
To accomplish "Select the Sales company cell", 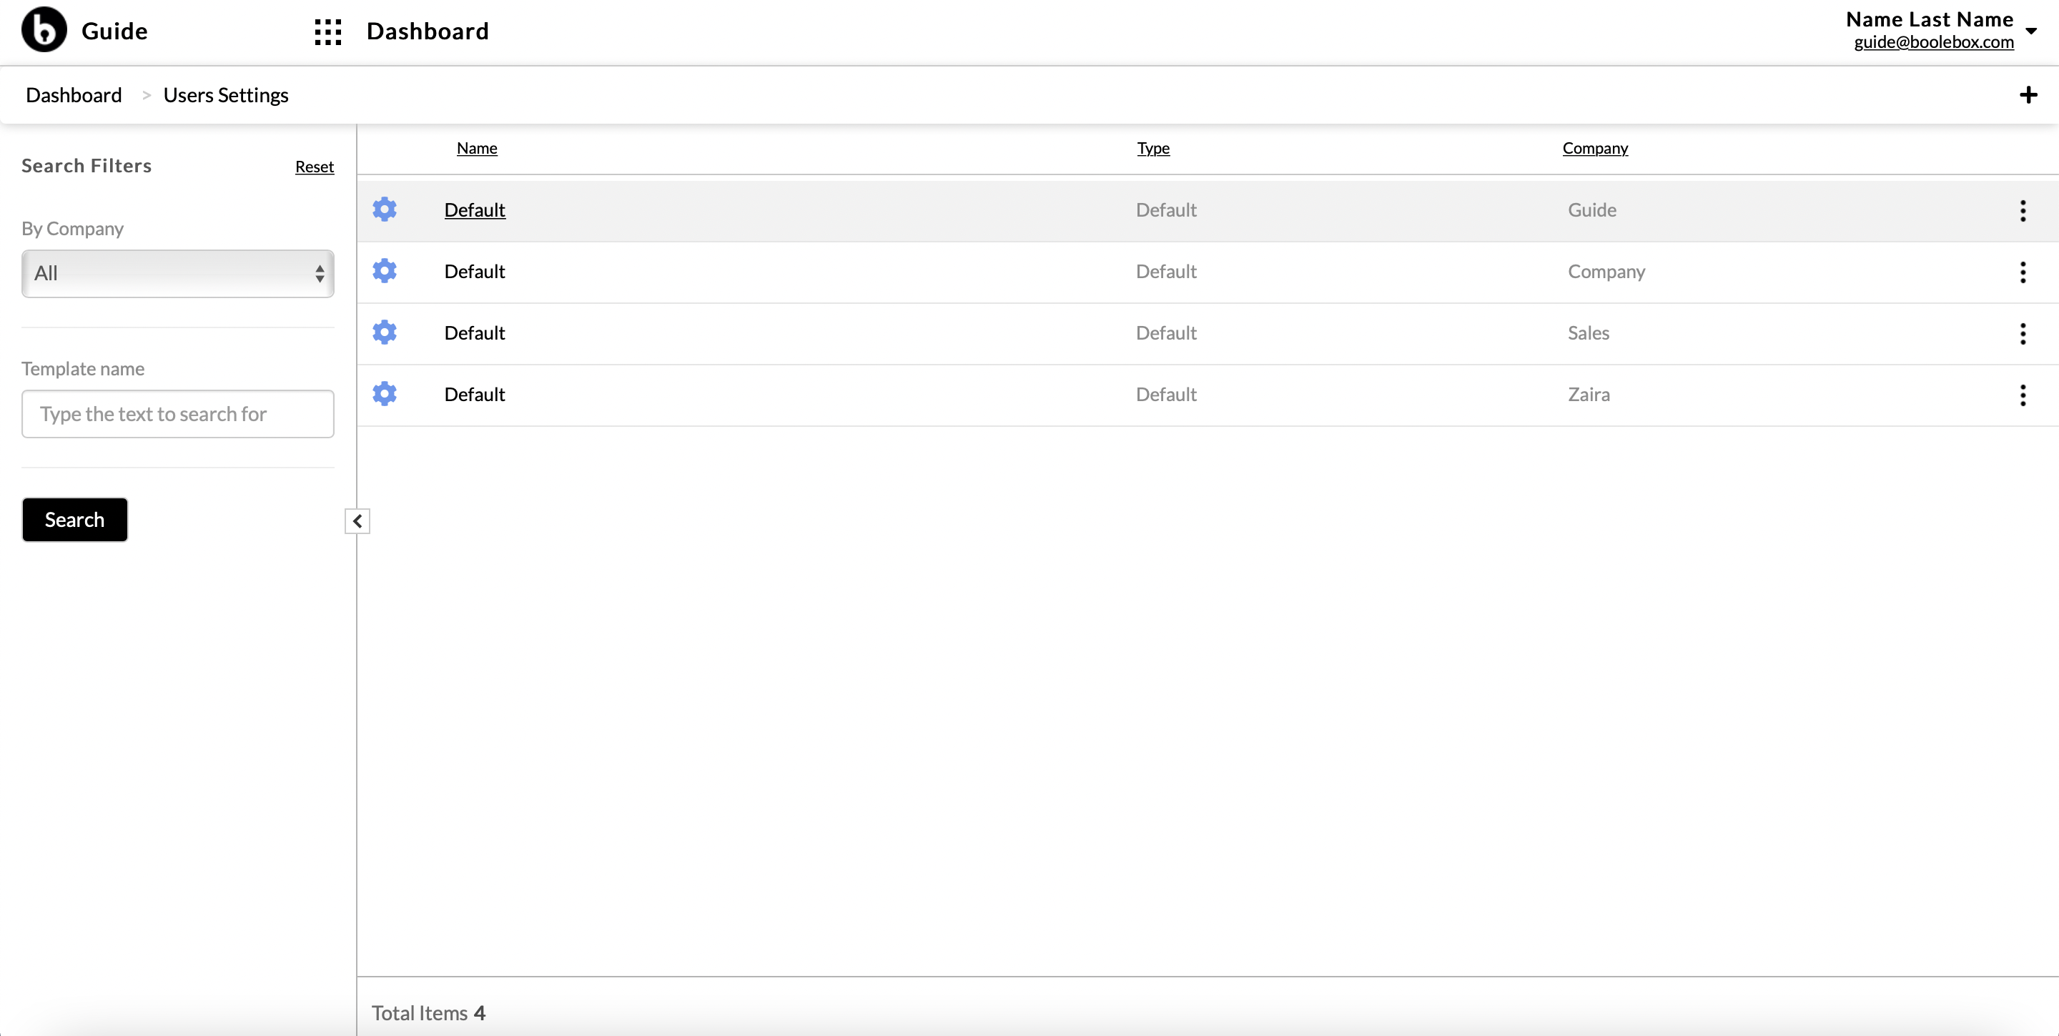I will (1588, 332).
